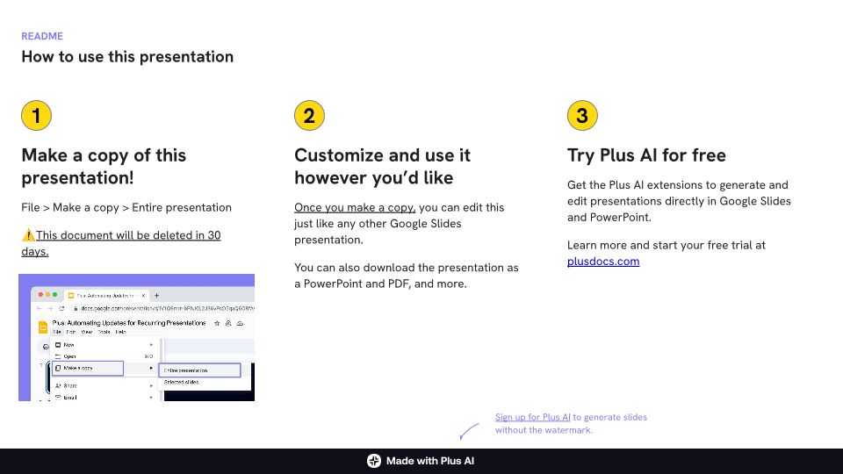Screen dimensions: 843x474
Task: Click the browser reload icon in the screenshot
Action: 61,308
